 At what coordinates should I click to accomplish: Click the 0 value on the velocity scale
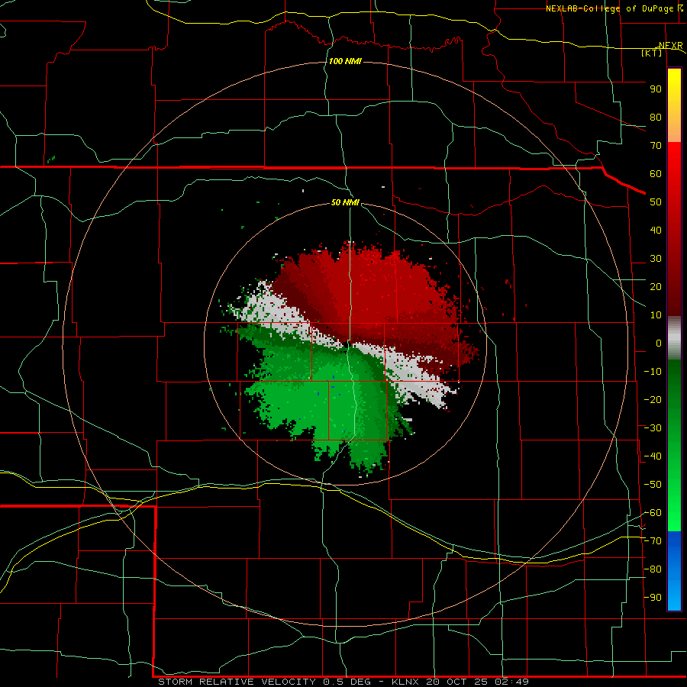point(659,343)
